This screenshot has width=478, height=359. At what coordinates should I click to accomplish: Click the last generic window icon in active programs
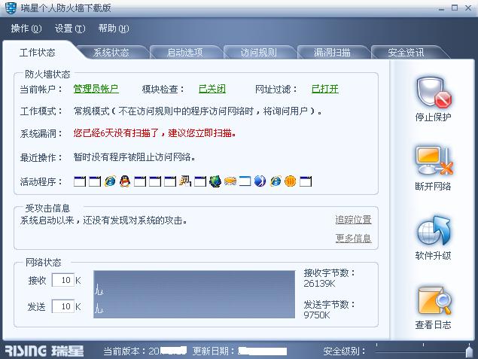306,181
